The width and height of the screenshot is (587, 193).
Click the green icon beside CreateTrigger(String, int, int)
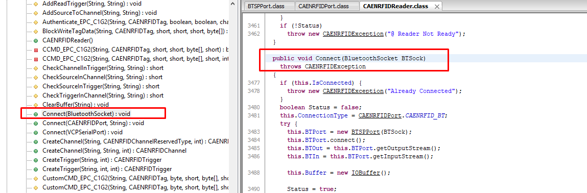tap(36, 169)
